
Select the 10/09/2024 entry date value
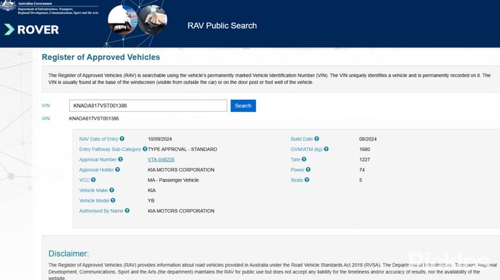[x=160, y=139]
